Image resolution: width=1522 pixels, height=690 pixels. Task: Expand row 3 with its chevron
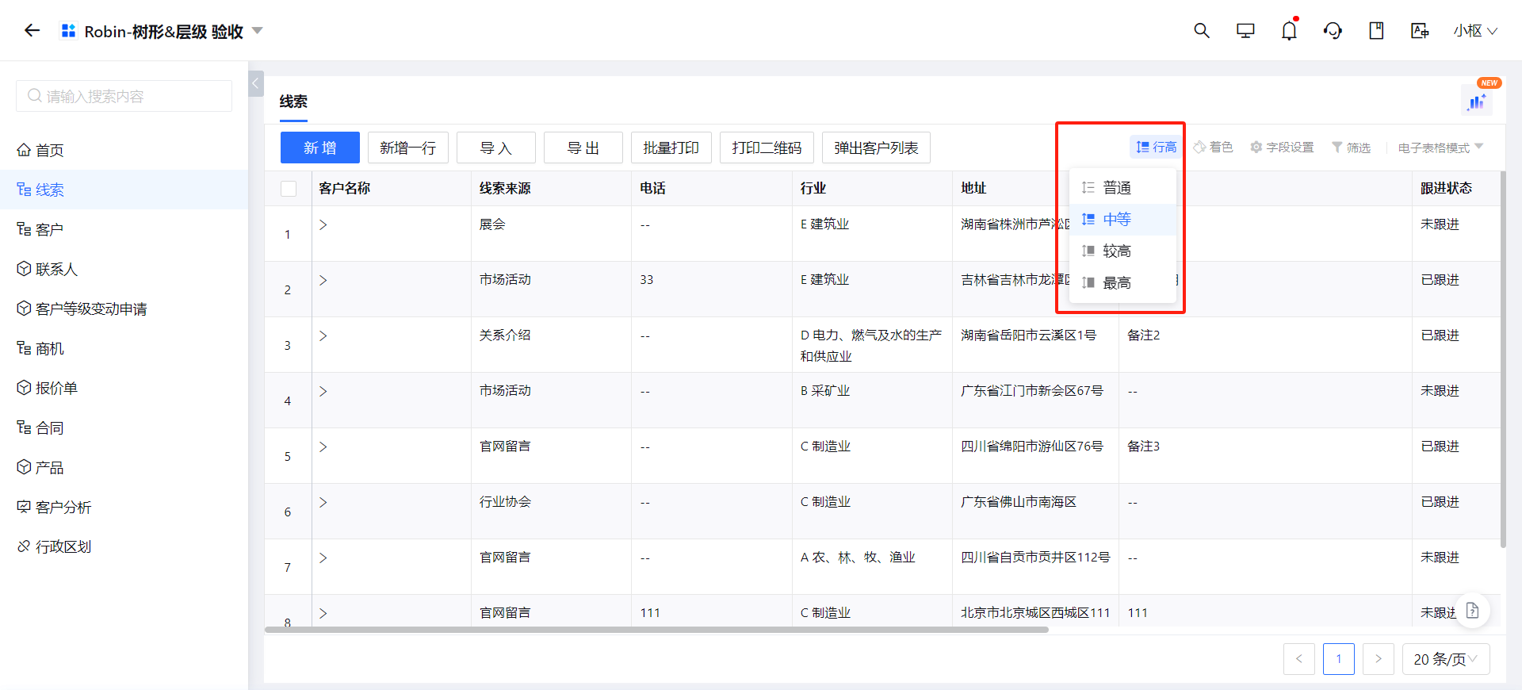pyautogui.click(x=323, y=336)
